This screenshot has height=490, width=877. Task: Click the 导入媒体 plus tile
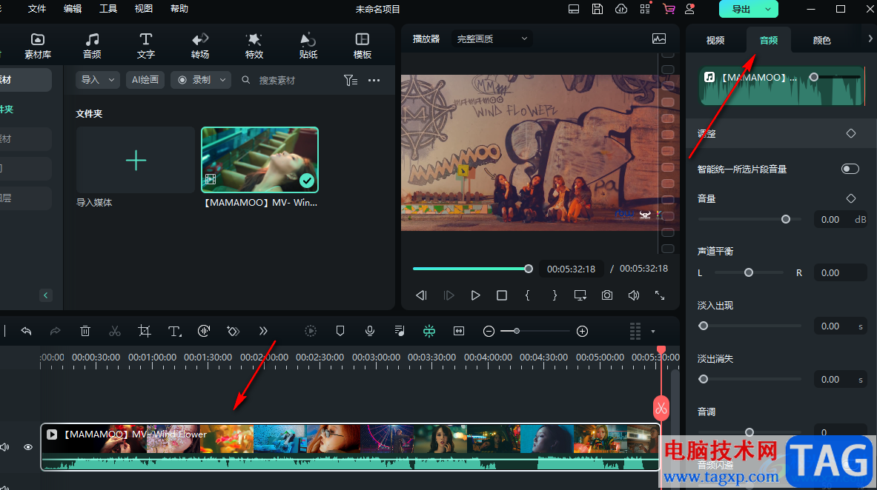pos(136,161)
